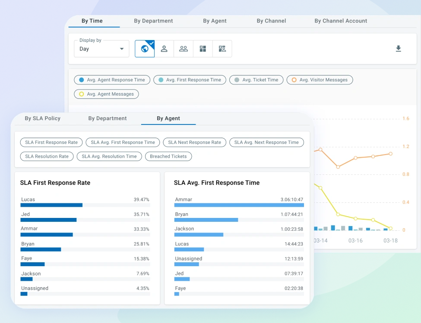The height and width of the screenshot is (323, 421).
Task: Select the department grid view icon
Action: 203,48
